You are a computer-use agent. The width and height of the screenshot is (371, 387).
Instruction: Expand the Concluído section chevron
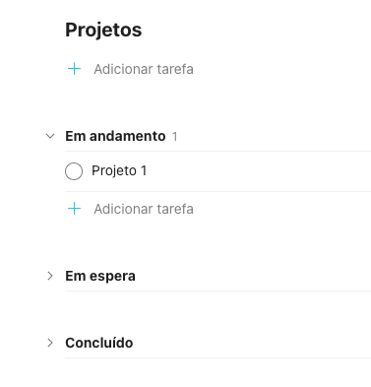(x=50, y=343)
